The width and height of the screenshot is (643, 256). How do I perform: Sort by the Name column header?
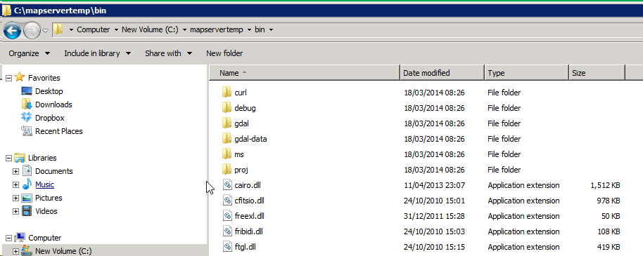(x=305, y=73)
